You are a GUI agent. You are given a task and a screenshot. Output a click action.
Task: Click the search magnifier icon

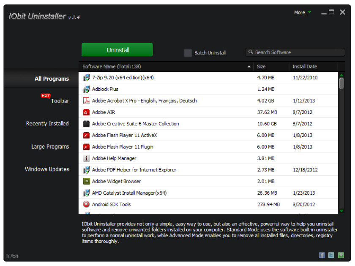251,52
